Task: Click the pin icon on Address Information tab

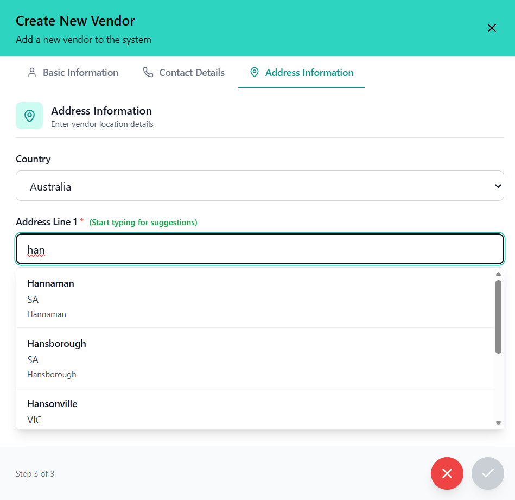Action: (253, 72)
